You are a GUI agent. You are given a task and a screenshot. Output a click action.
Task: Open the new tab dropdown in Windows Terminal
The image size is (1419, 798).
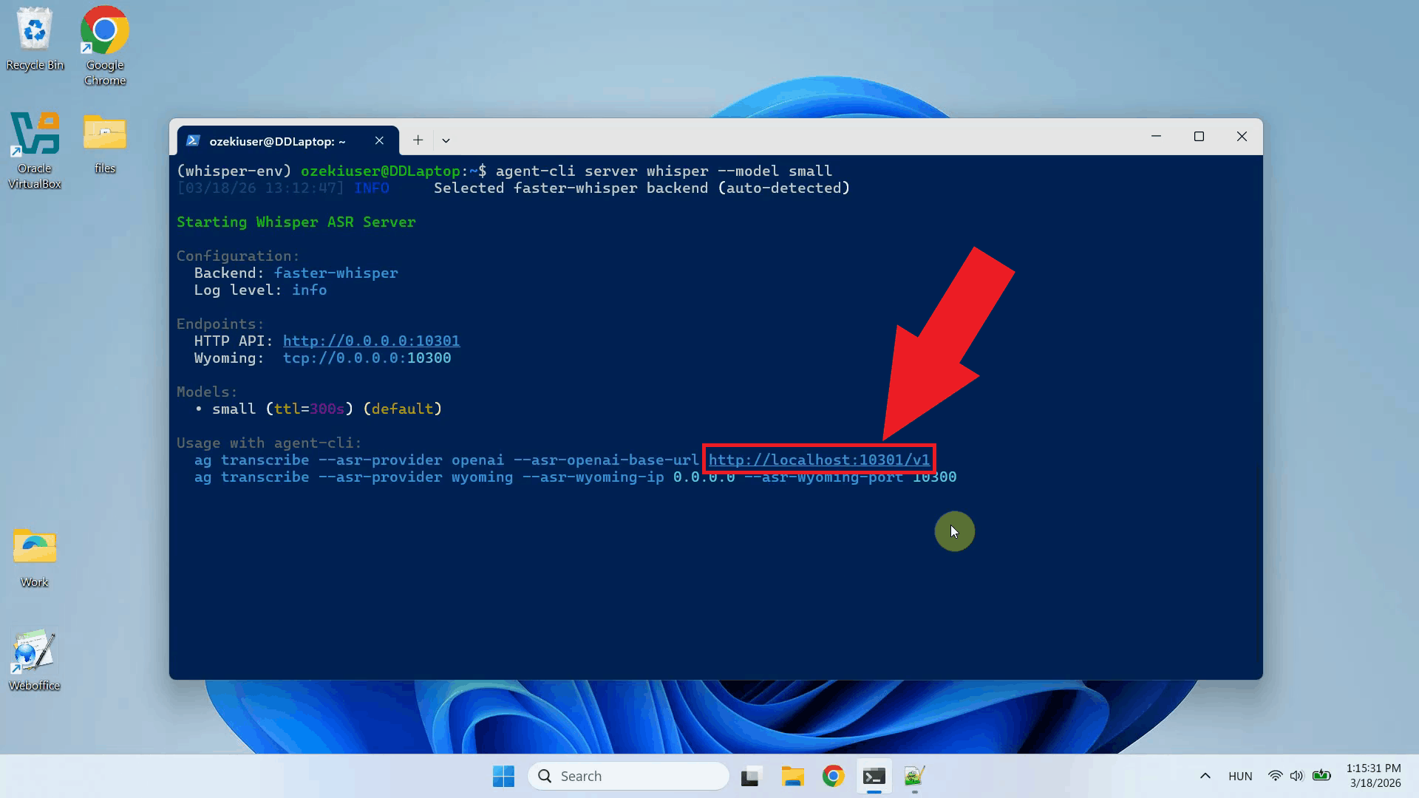tap(445, 140)
